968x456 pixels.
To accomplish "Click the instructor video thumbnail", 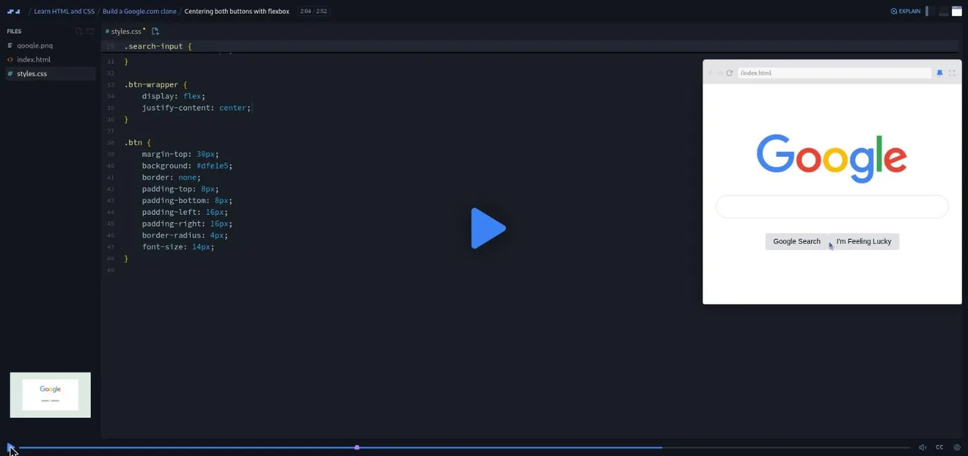I will coord(50,395).
